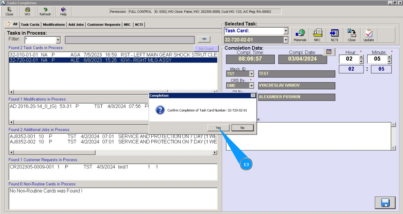The image size is (403, 214).
Task: Click the question mark icon in Completion dialog
Action: 160,110
